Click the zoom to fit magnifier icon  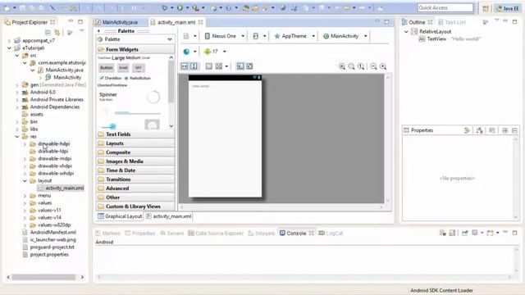click(351, 66)
